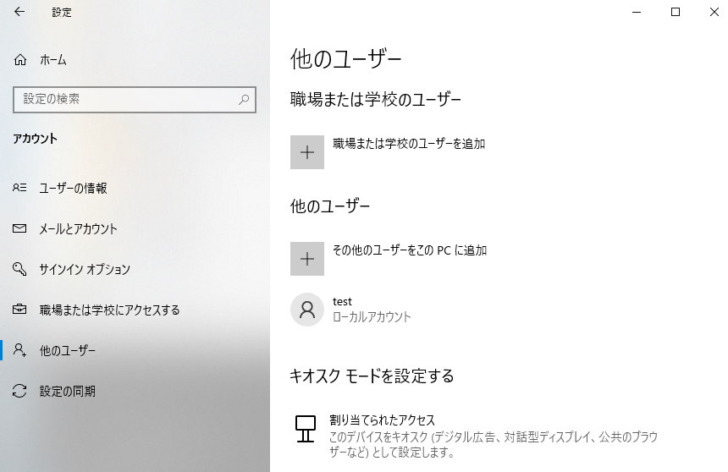This screenshot has width=728, height=472.
Task: Click the briefcase icon for 職場または学校
Action: [19, 309]
